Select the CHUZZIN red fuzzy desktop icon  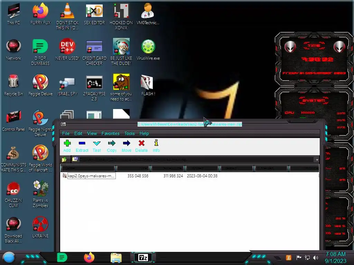point(13,194)
